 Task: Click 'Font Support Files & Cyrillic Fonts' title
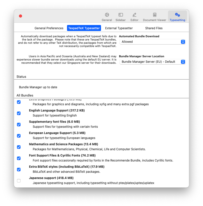tap(62, 155)
